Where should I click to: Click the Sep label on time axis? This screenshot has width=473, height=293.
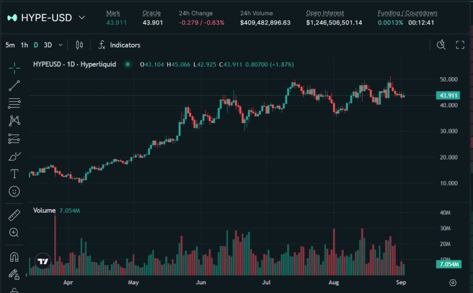(x=401, y=282)
